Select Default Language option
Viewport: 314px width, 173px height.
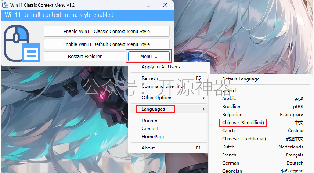pyautogui.click(x=260, y=79)
